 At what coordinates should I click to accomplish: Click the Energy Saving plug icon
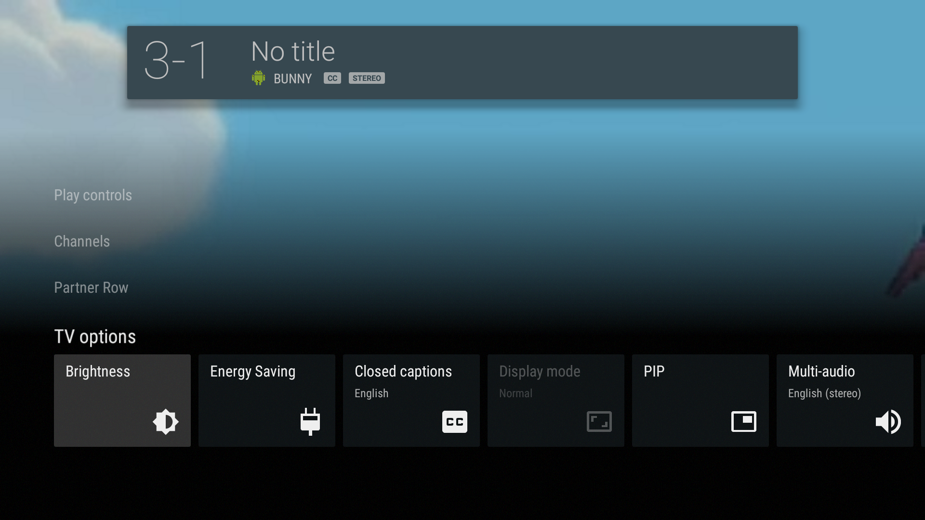point(310,422)
